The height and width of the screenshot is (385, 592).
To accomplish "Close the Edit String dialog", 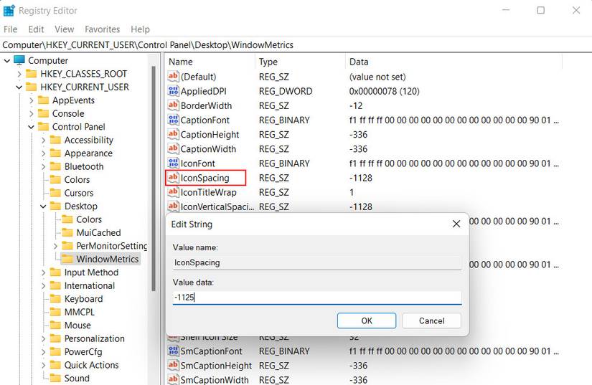I will click(x=456, y=224).
